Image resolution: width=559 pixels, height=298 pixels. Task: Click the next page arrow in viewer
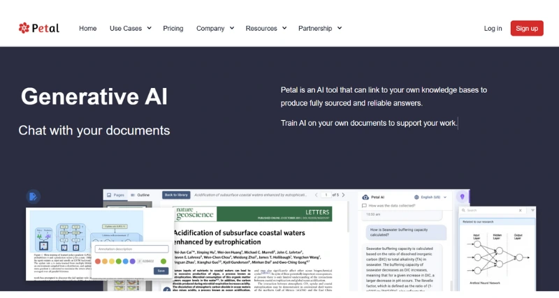344,195
